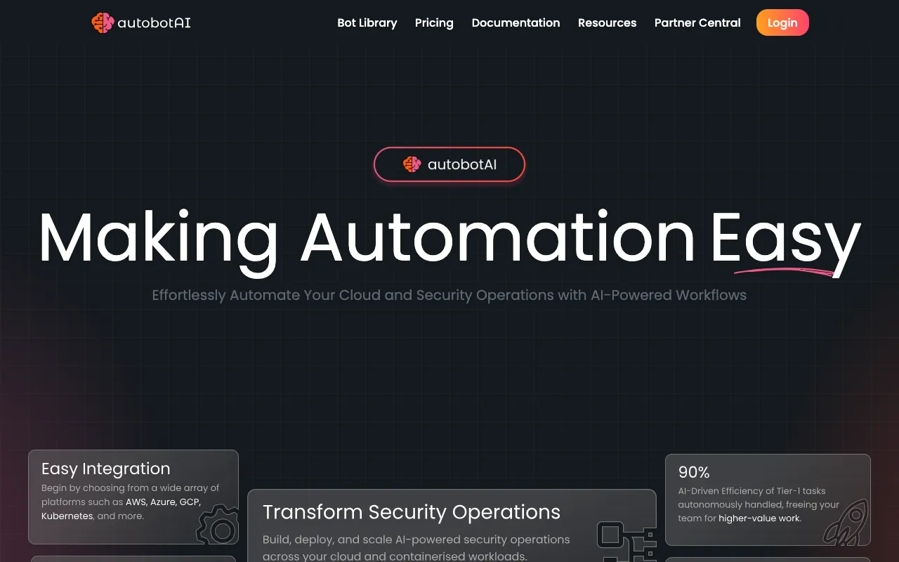899x562 pixels.
Task: Click the autobotAI text in the center badge
Action: coord(461,164)
